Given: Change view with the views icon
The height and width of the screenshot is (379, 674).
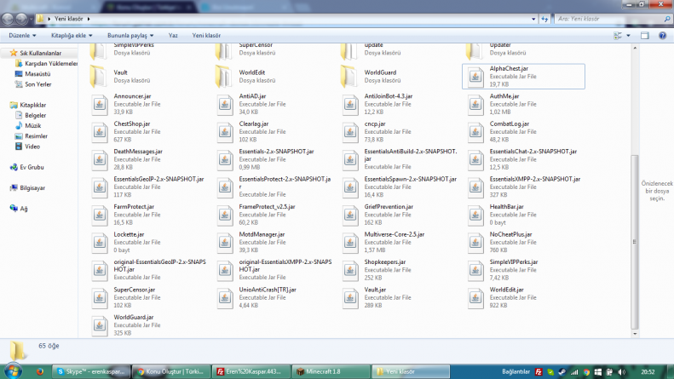Looking at the screenshot, I should pyautogui.click(x=618, y=36).
